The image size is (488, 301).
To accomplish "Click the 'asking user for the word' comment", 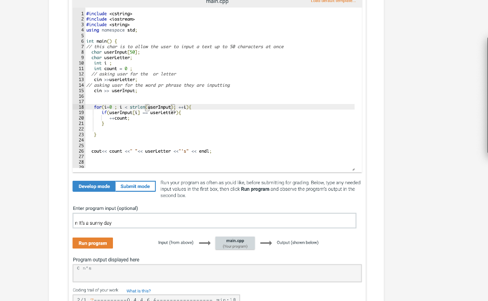I will pos(158,85).
